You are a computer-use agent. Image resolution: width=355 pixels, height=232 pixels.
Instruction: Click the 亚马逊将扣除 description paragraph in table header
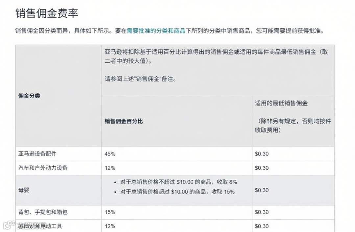216,56
